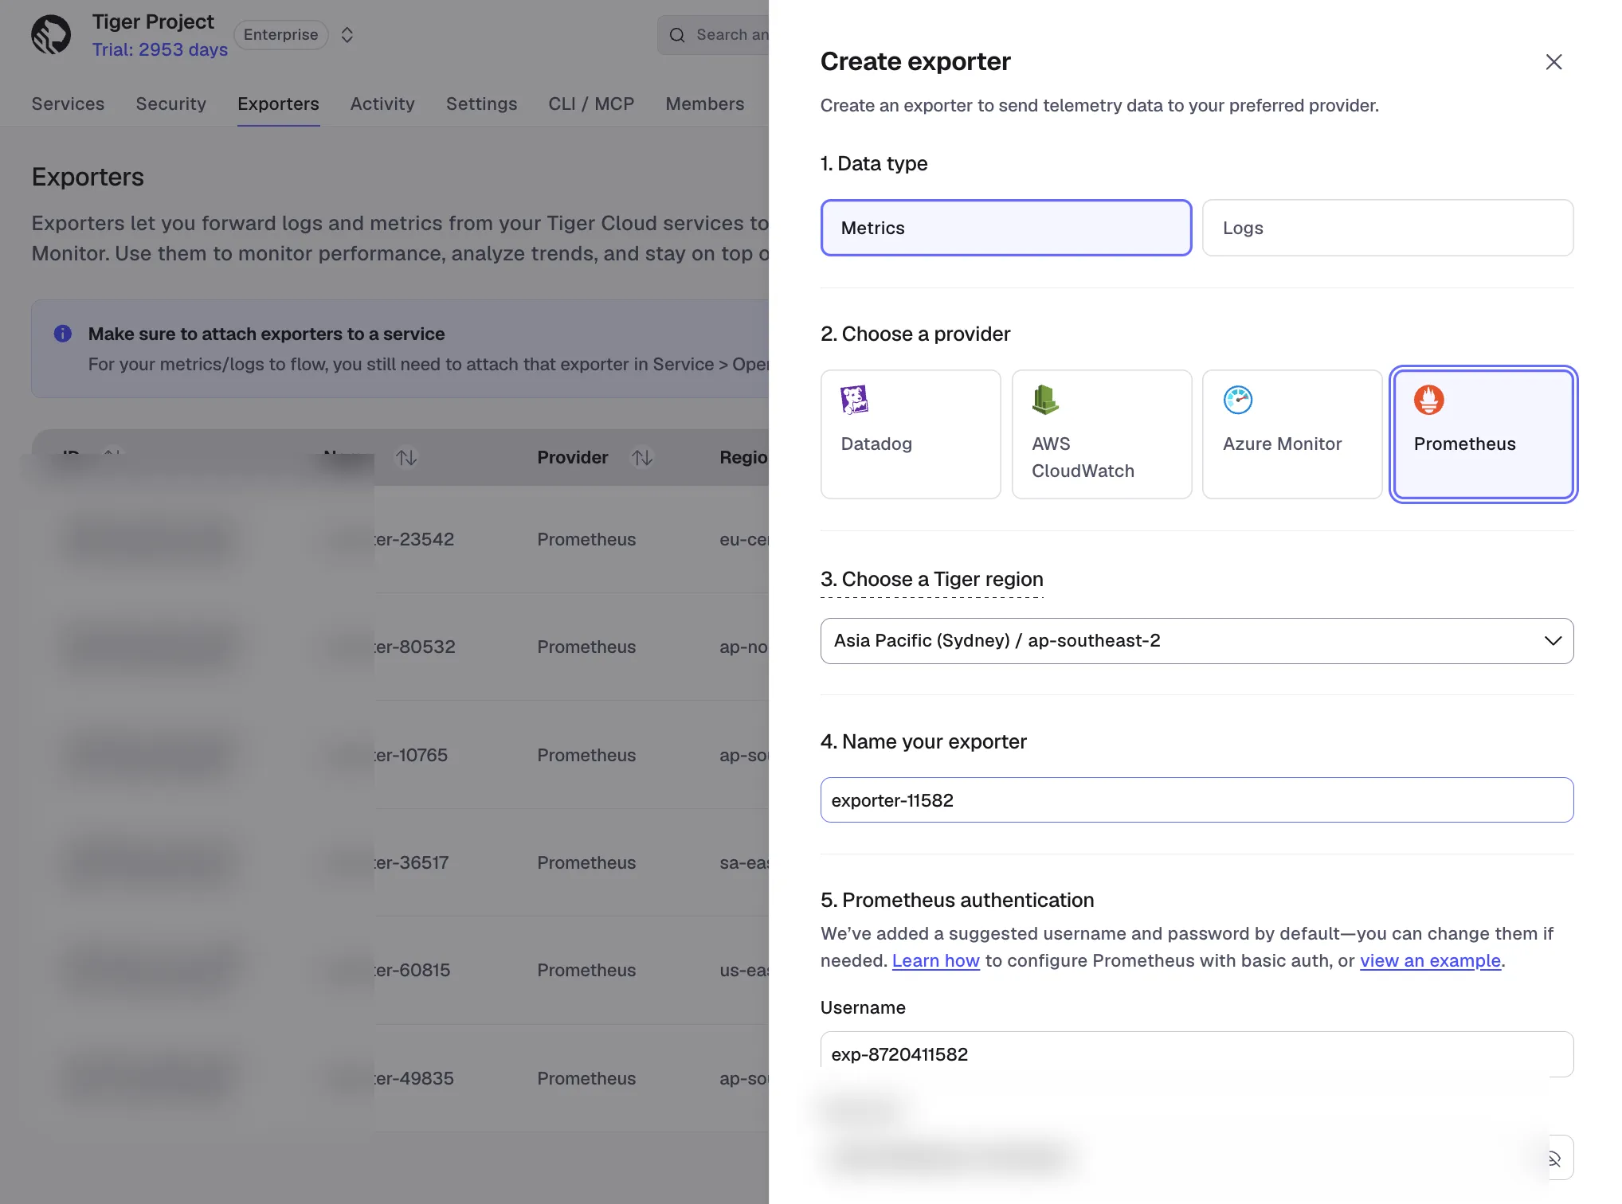Click the info icon in the banner
1622x1204 pixels.
63,334
